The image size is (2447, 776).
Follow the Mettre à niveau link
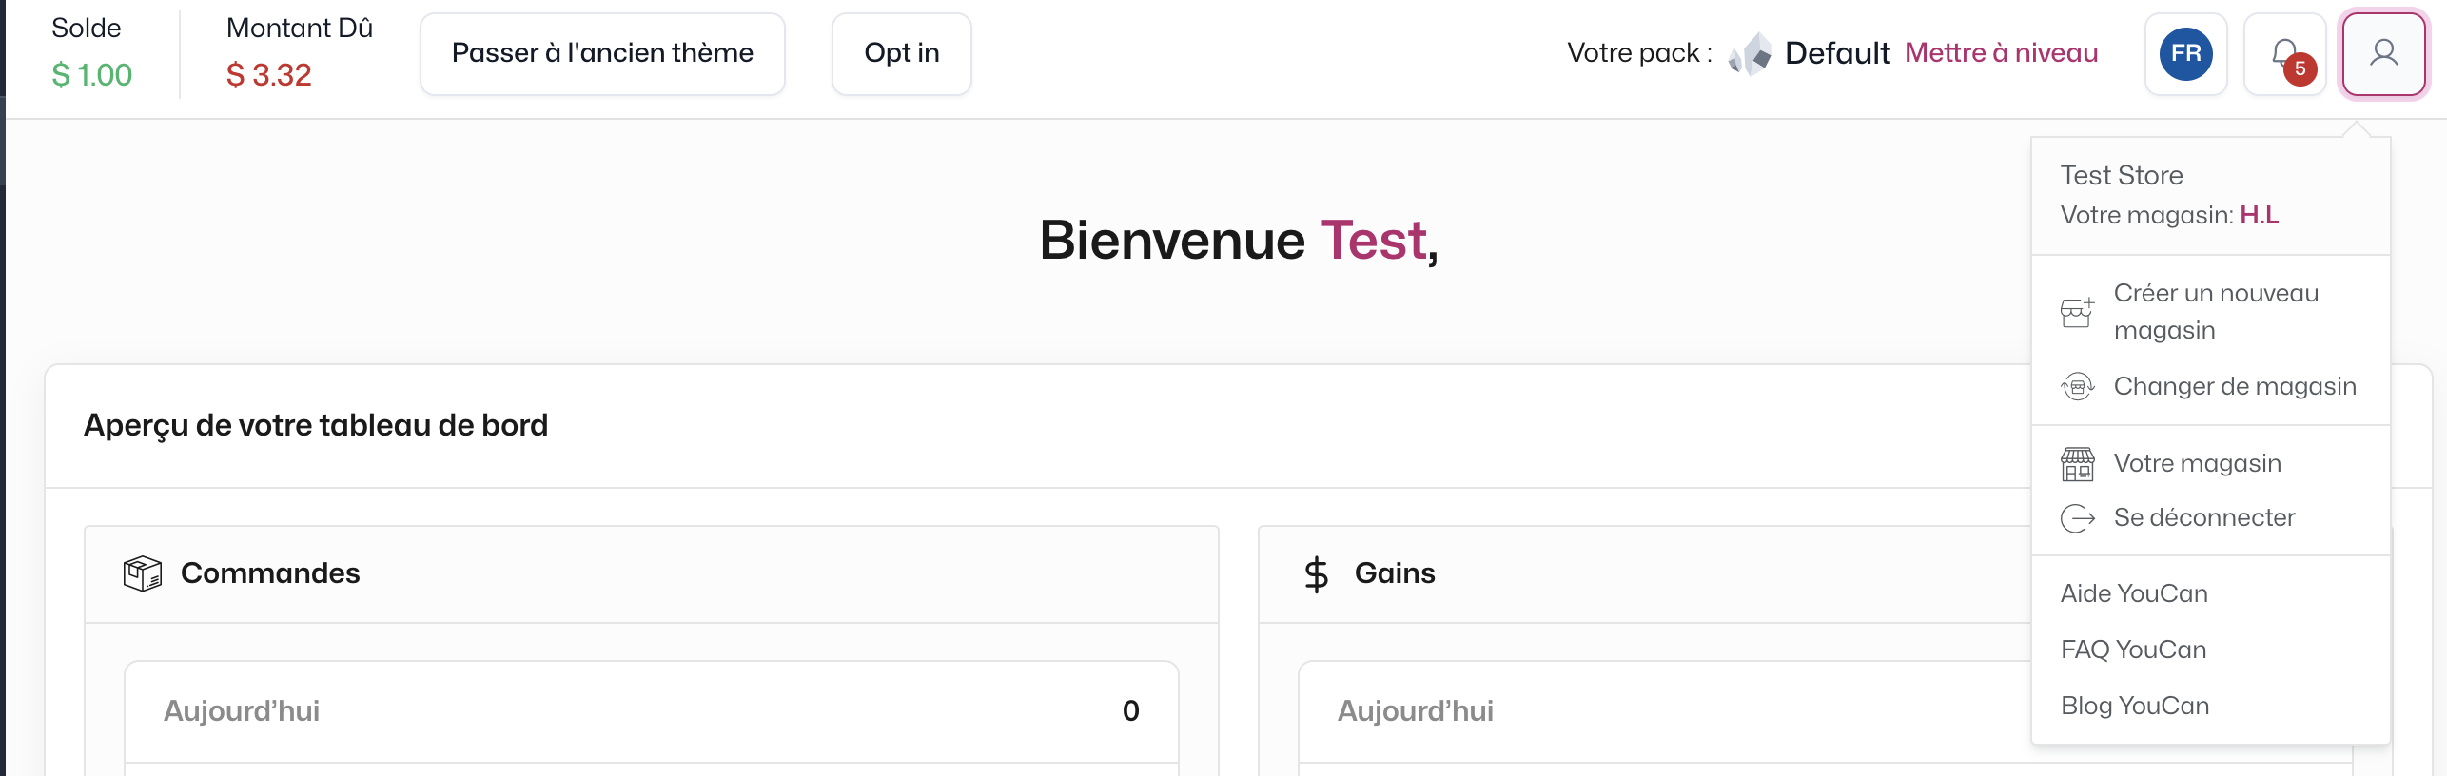point(2001,53)
